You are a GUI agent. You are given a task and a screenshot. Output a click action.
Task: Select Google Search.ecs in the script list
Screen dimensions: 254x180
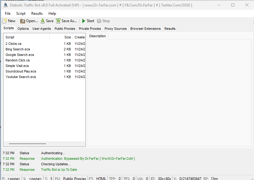20,55
